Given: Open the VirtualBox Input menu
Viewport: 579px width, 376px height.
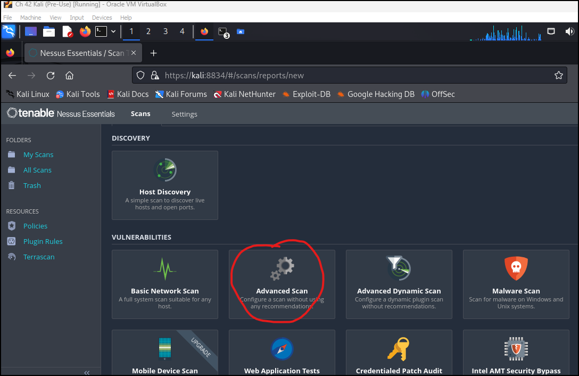Looking at the screenshot, I should tap(77, 18).
